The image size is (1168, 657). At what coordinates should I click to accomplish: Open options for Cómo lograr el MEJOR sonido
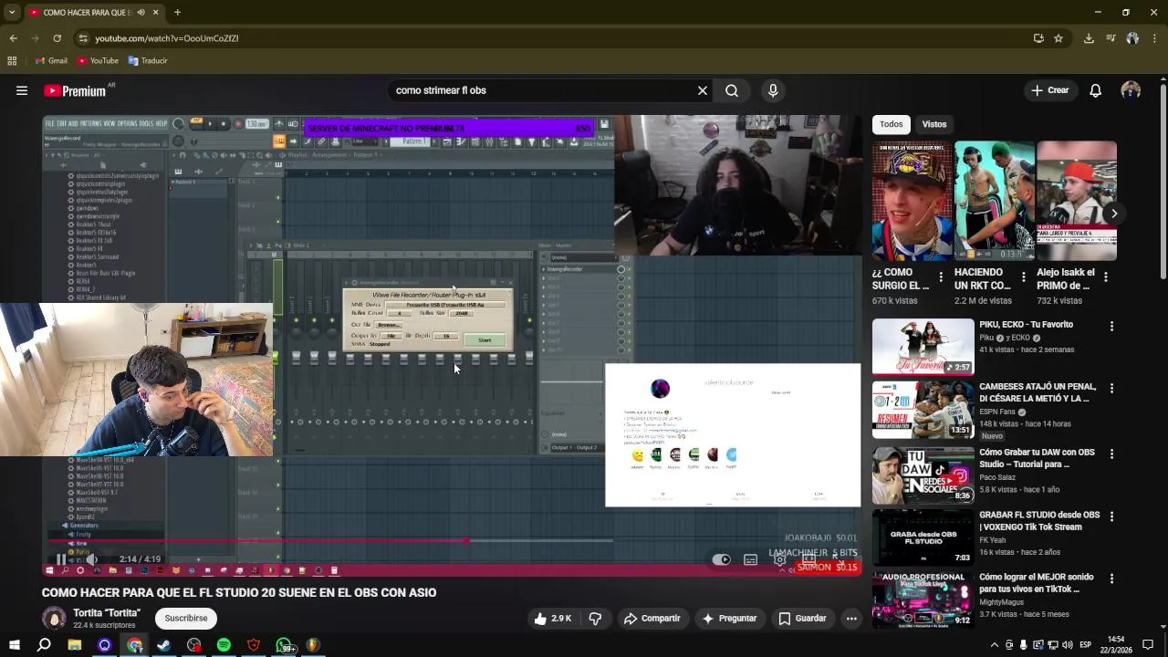coord(1111,579)
